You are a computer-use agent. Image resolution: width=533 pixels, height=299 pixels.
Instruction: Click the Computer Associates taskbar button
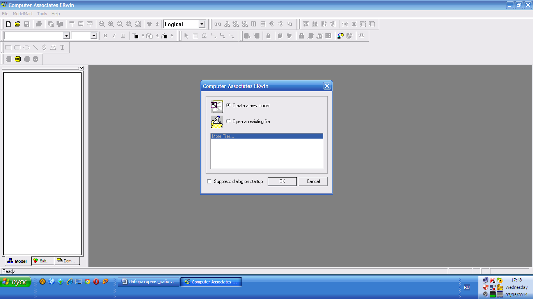pos(211,282)
